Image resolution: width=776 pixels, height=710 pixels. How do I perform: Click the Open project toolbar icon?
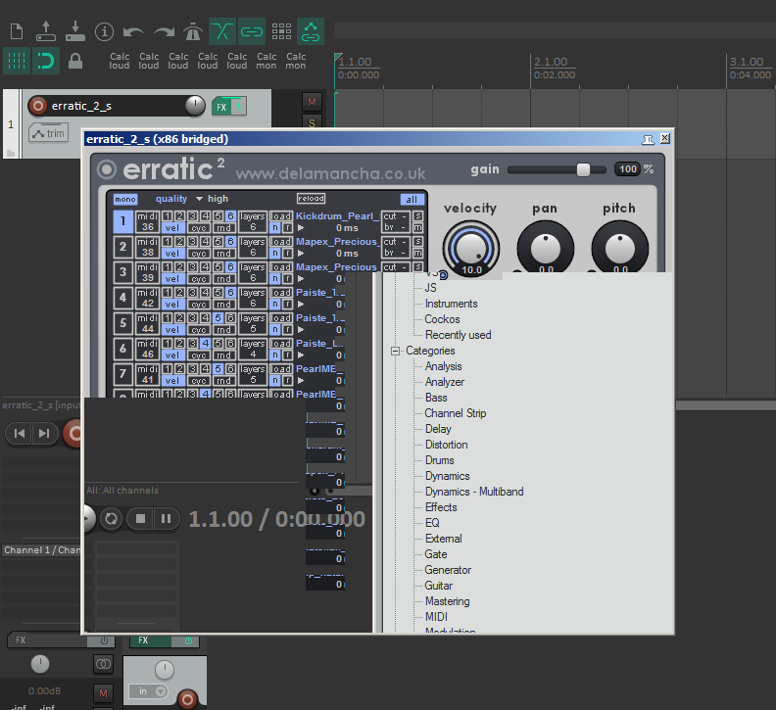[x=46, y=31]
